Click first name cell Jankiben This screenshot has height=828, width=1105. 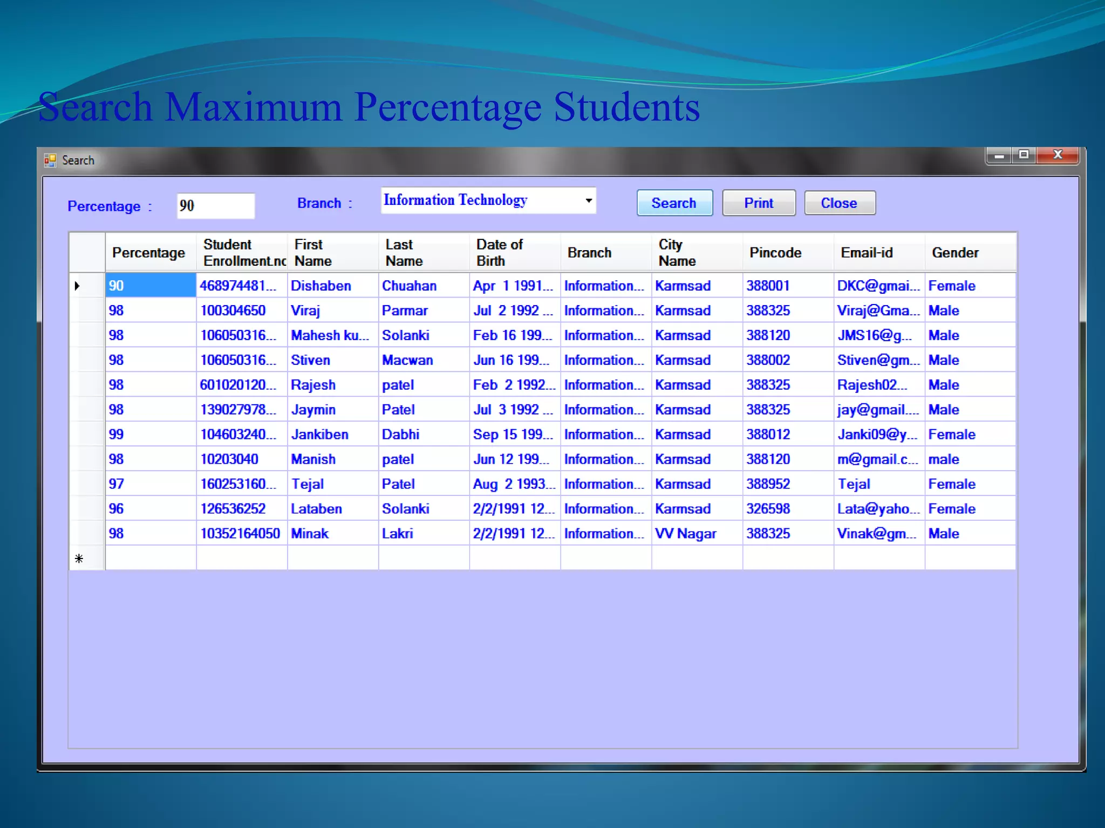tap(333, 434)
